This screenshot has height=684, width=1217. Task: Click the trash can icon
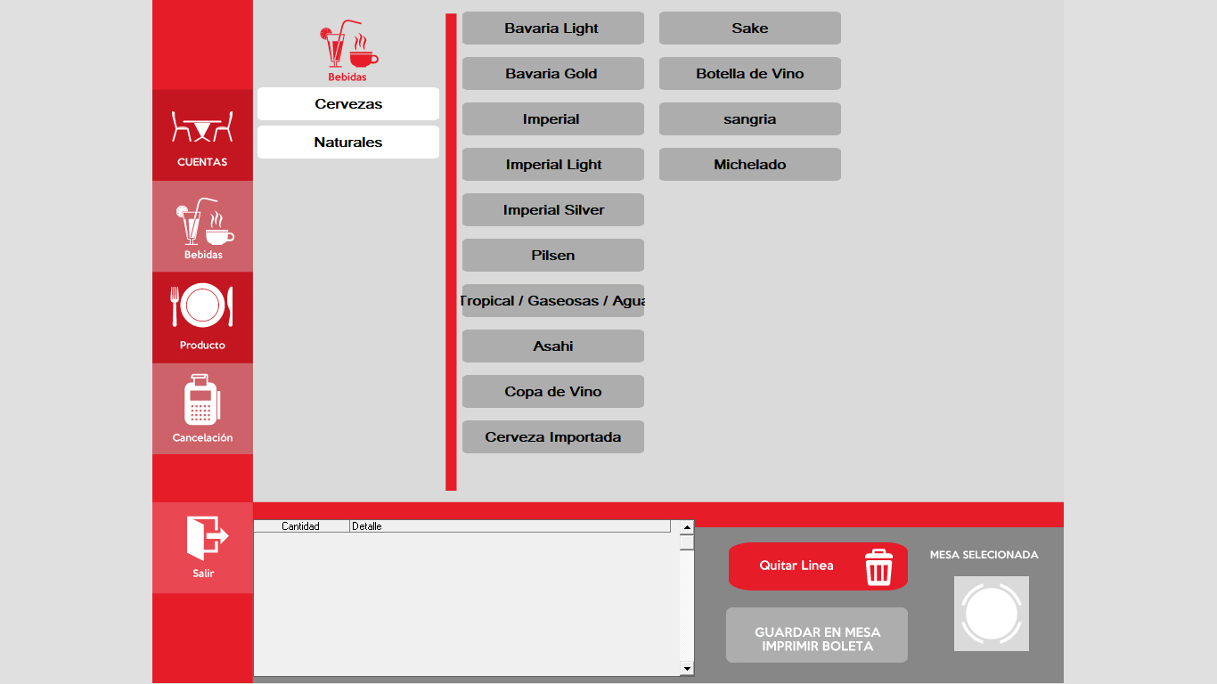(x=878, y=567)
